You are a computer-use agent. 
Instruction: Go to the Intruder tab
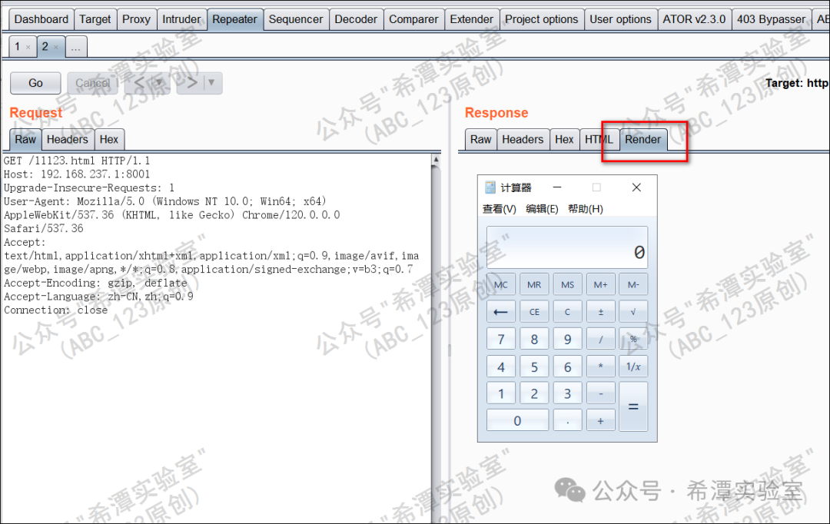click(181, 19)
